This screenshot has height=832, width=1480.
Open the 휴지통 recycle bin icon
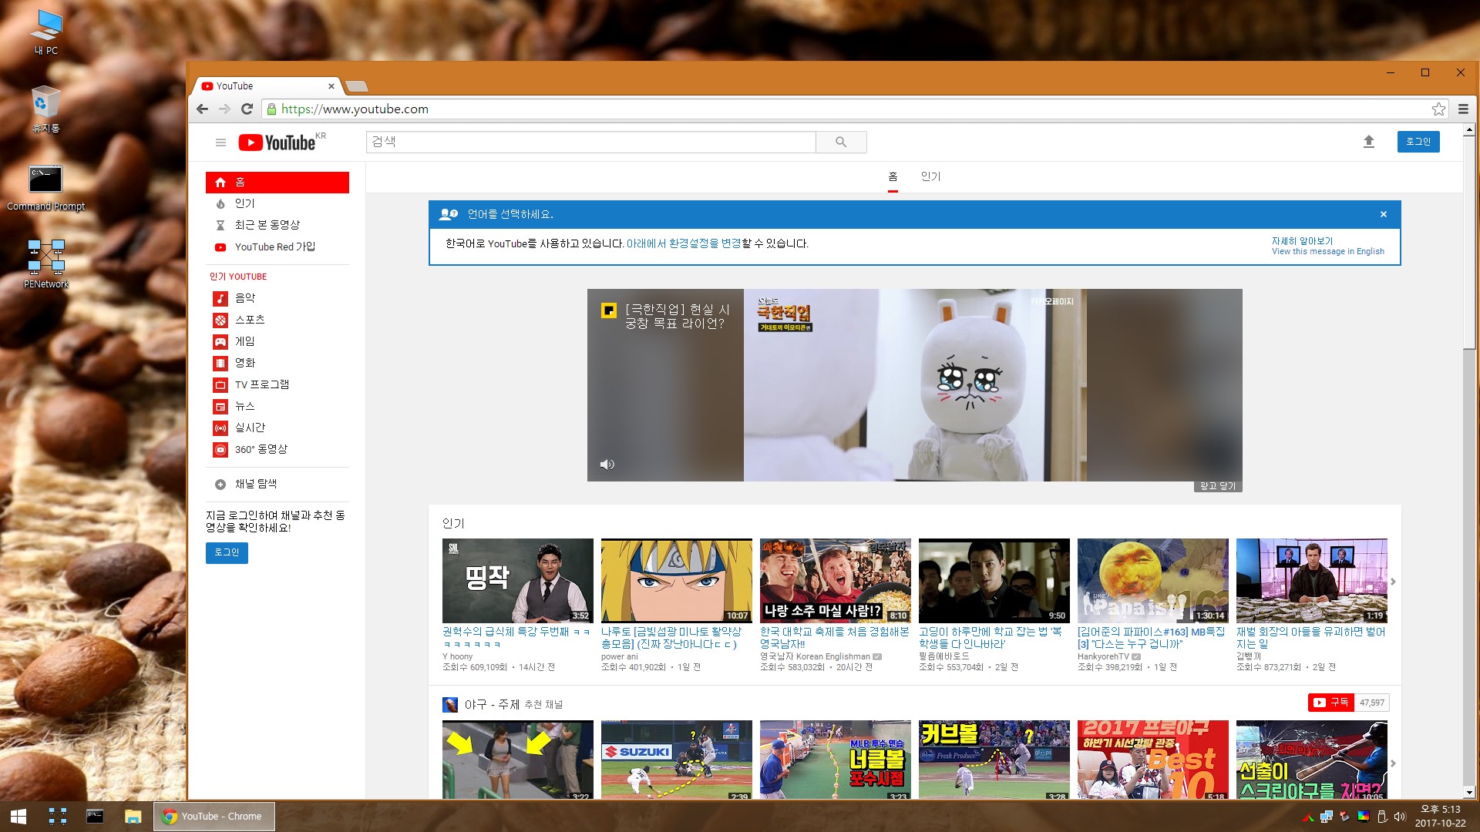point(46,109)
